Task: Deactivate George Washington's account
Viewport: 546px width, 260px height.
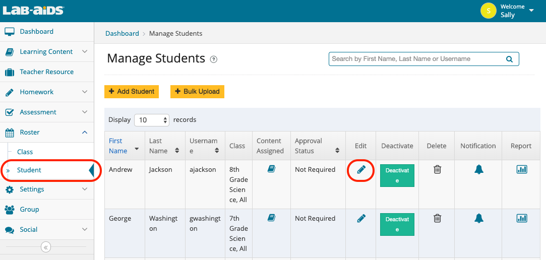Action: tap(397, 224)
